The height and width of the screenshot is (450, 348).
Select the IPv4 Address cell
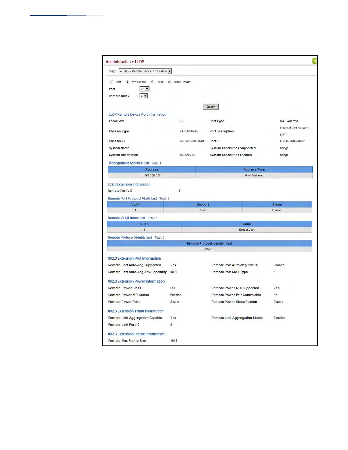(254, 176)
